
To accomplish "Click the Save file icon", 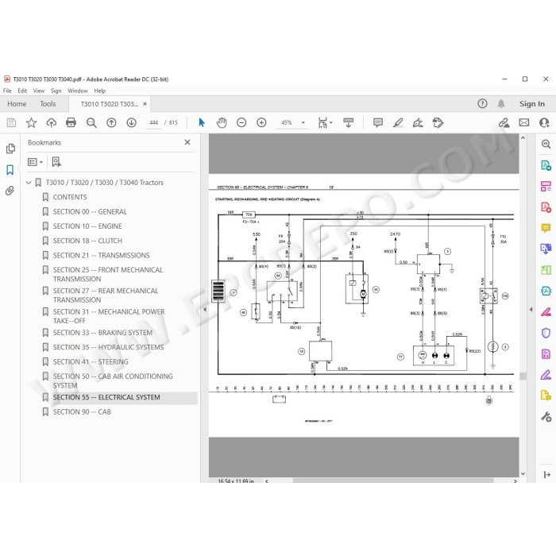I will pos(11,122).
